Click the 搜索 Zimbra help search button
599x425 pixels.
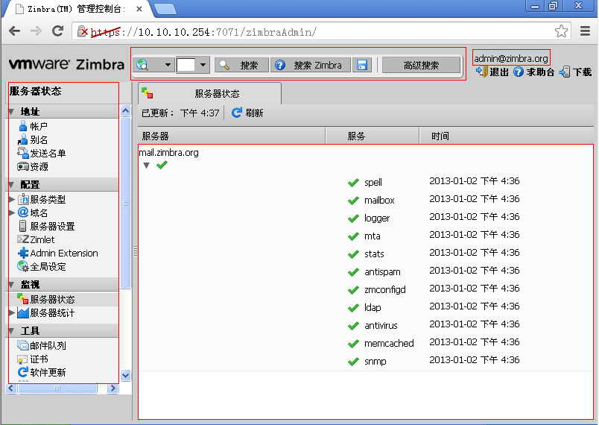(x=311, y=65)
